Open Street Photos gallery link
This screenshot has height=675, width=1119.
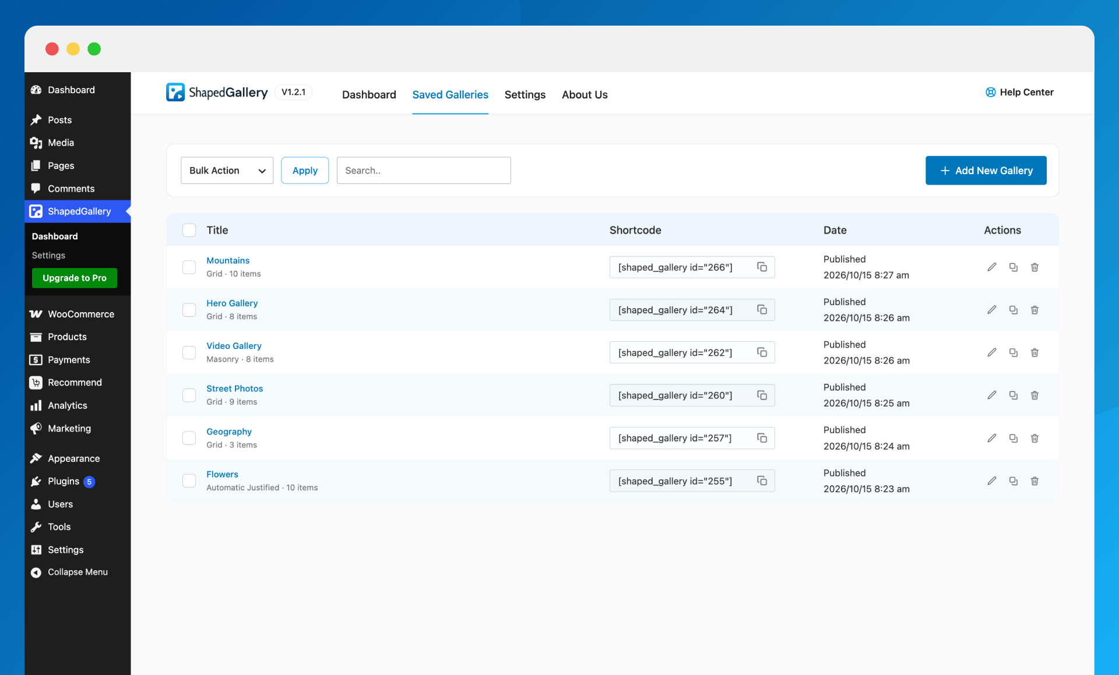point(234,388)
